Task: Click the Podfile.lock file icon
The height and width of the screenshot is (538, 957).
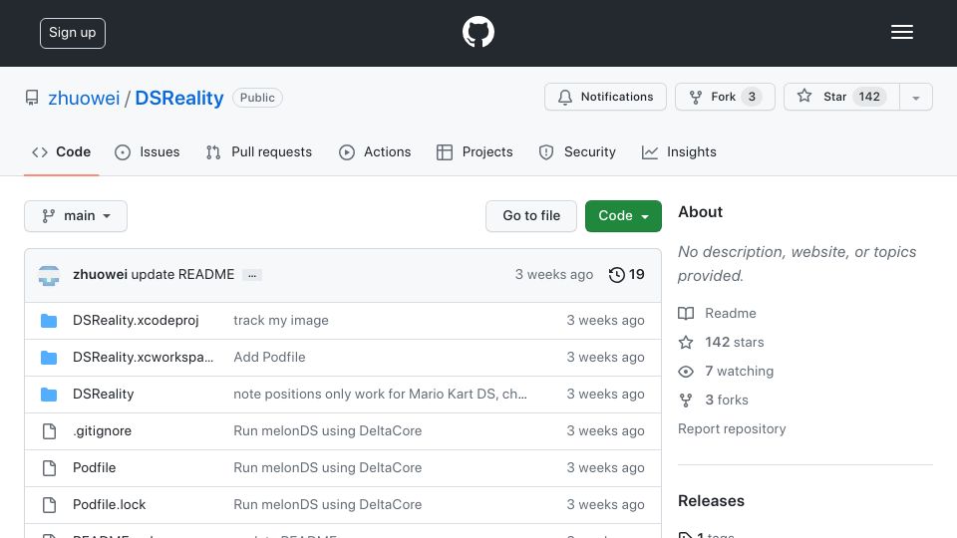Action: click(49, 505)
